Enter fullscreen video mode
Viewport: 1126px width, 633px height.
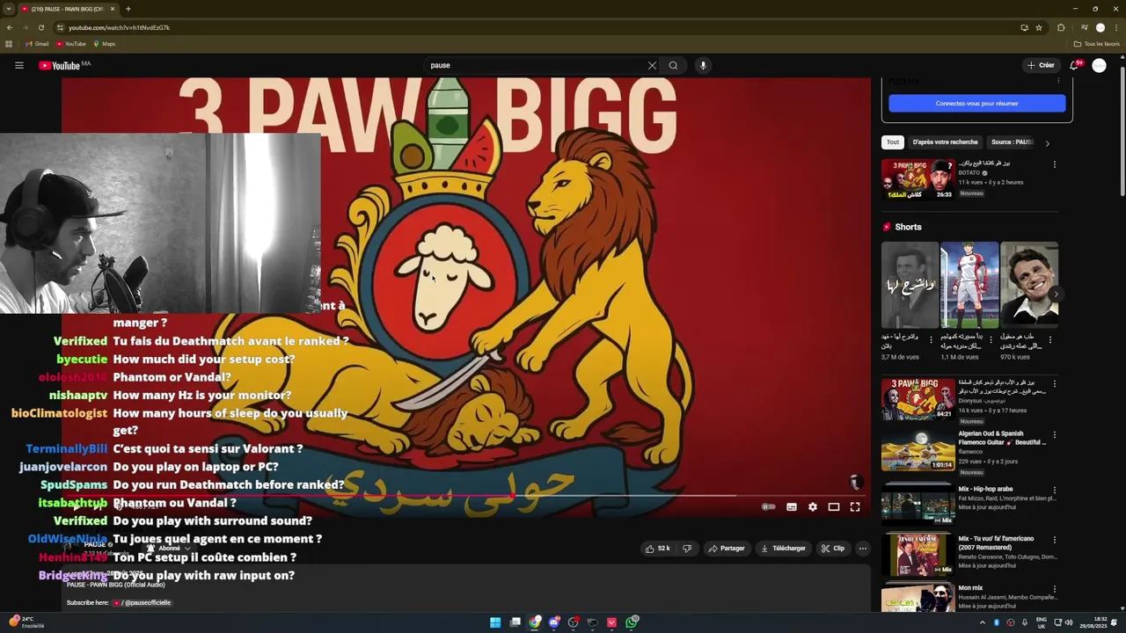pos(854,506)
